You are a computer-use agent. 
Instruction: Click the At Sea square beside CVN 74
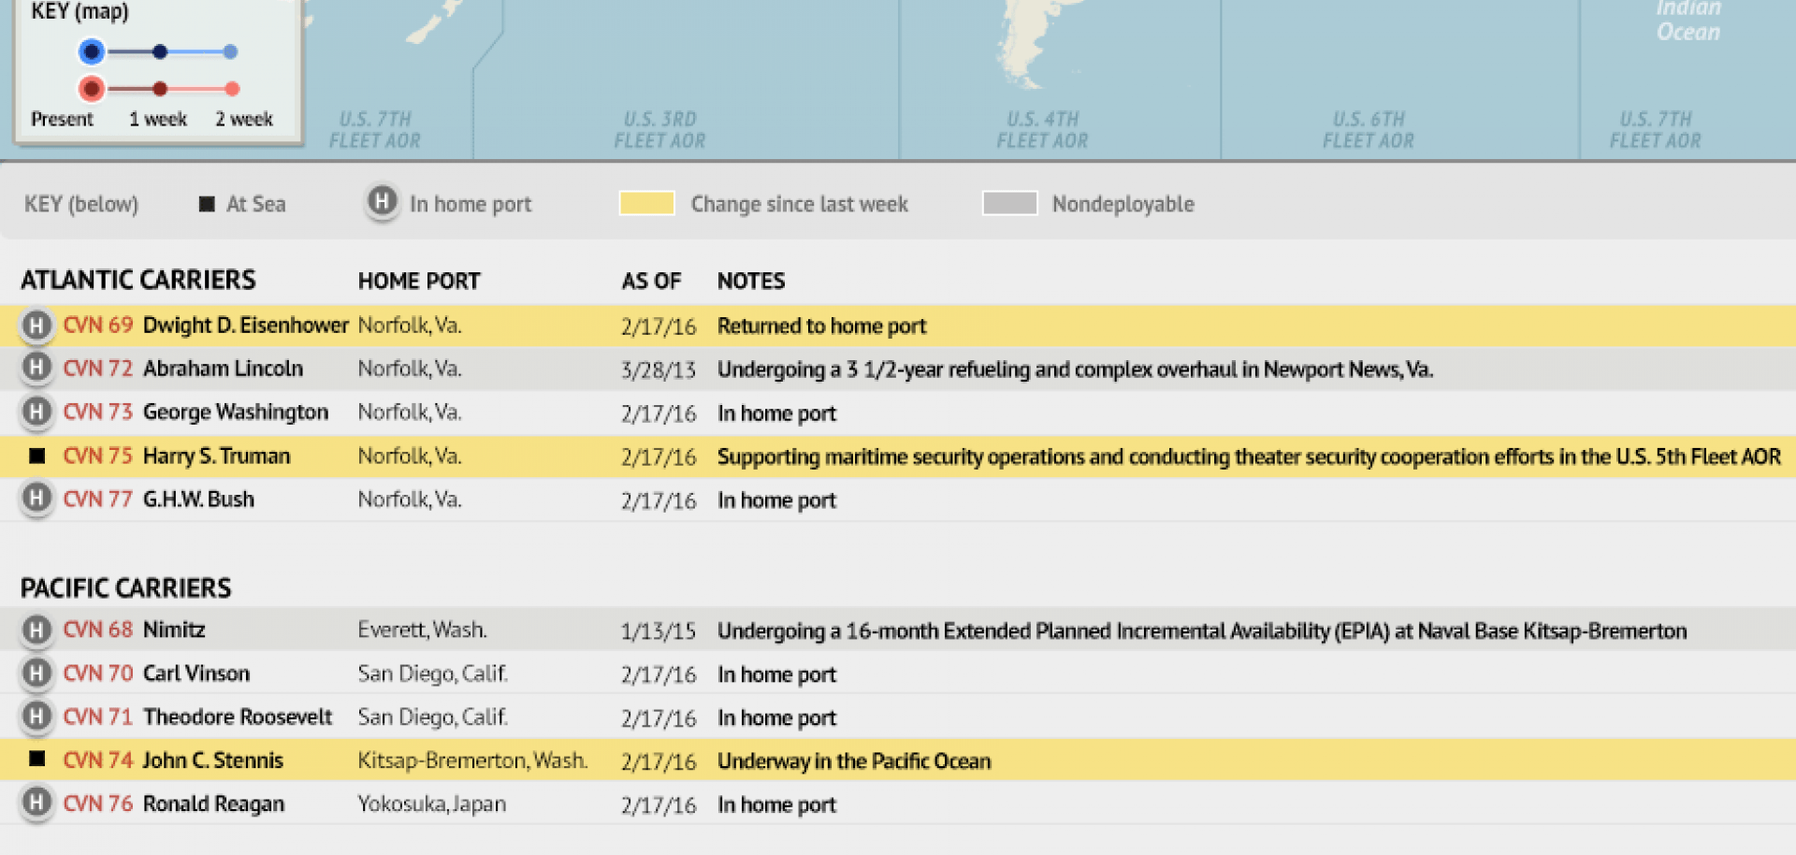coord(37,759)
